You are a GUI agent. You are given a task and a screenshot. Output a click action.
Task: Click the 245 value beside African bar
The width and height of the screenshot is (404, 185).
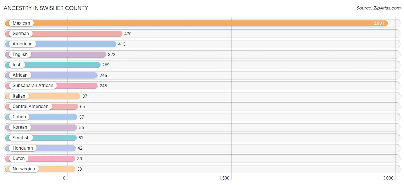click(103, 76)
